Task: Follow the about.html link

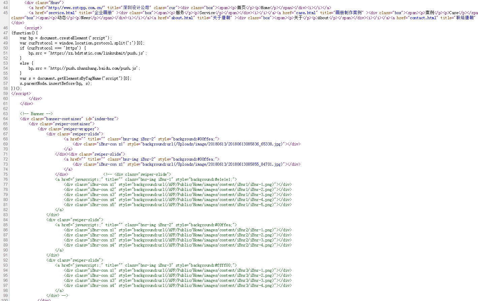Action: 182,18
